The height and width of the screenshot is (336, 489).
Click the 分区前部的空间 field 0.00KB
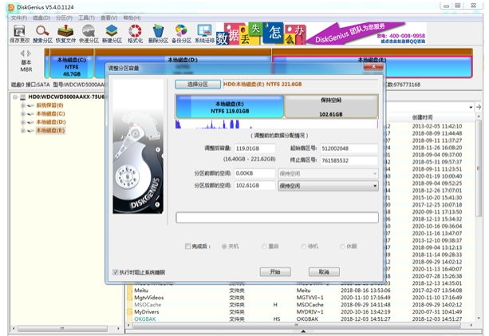(x=254, y=173)
